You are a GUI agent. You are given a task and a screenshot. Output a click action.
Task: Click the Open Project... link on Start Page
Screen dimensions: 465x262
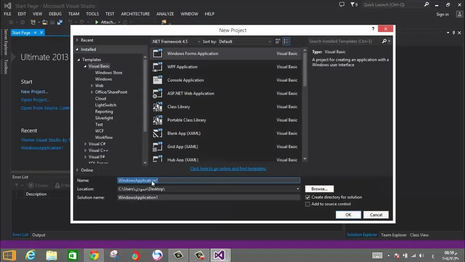click(35, 100)
